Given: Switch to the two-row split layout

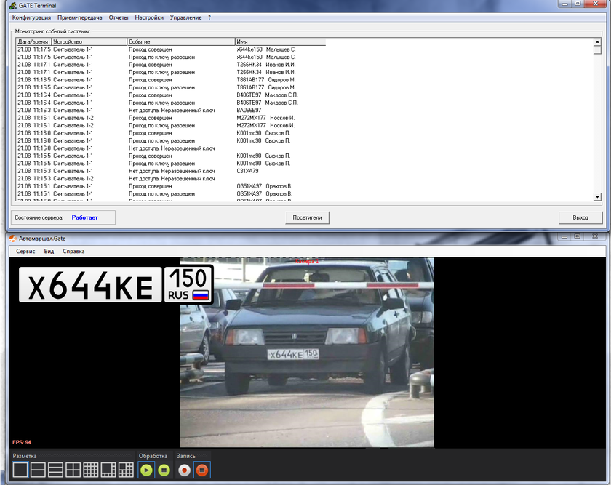Looking at the screenshot, I should tap(38, 470).
